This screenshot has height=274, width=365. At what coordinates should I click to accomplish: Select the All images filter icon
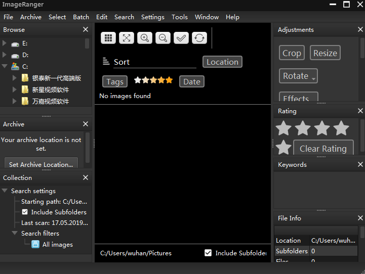click(x=35, y=245)
